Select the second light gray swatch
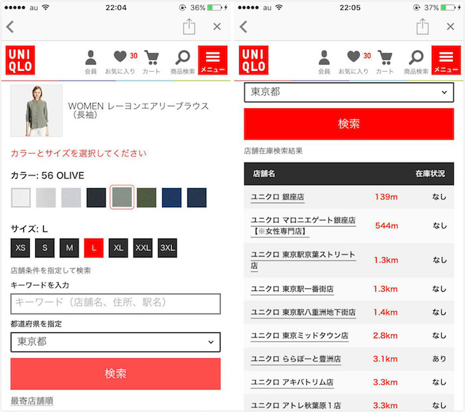This screenshot has width=465, height=412. pos(46,197)
